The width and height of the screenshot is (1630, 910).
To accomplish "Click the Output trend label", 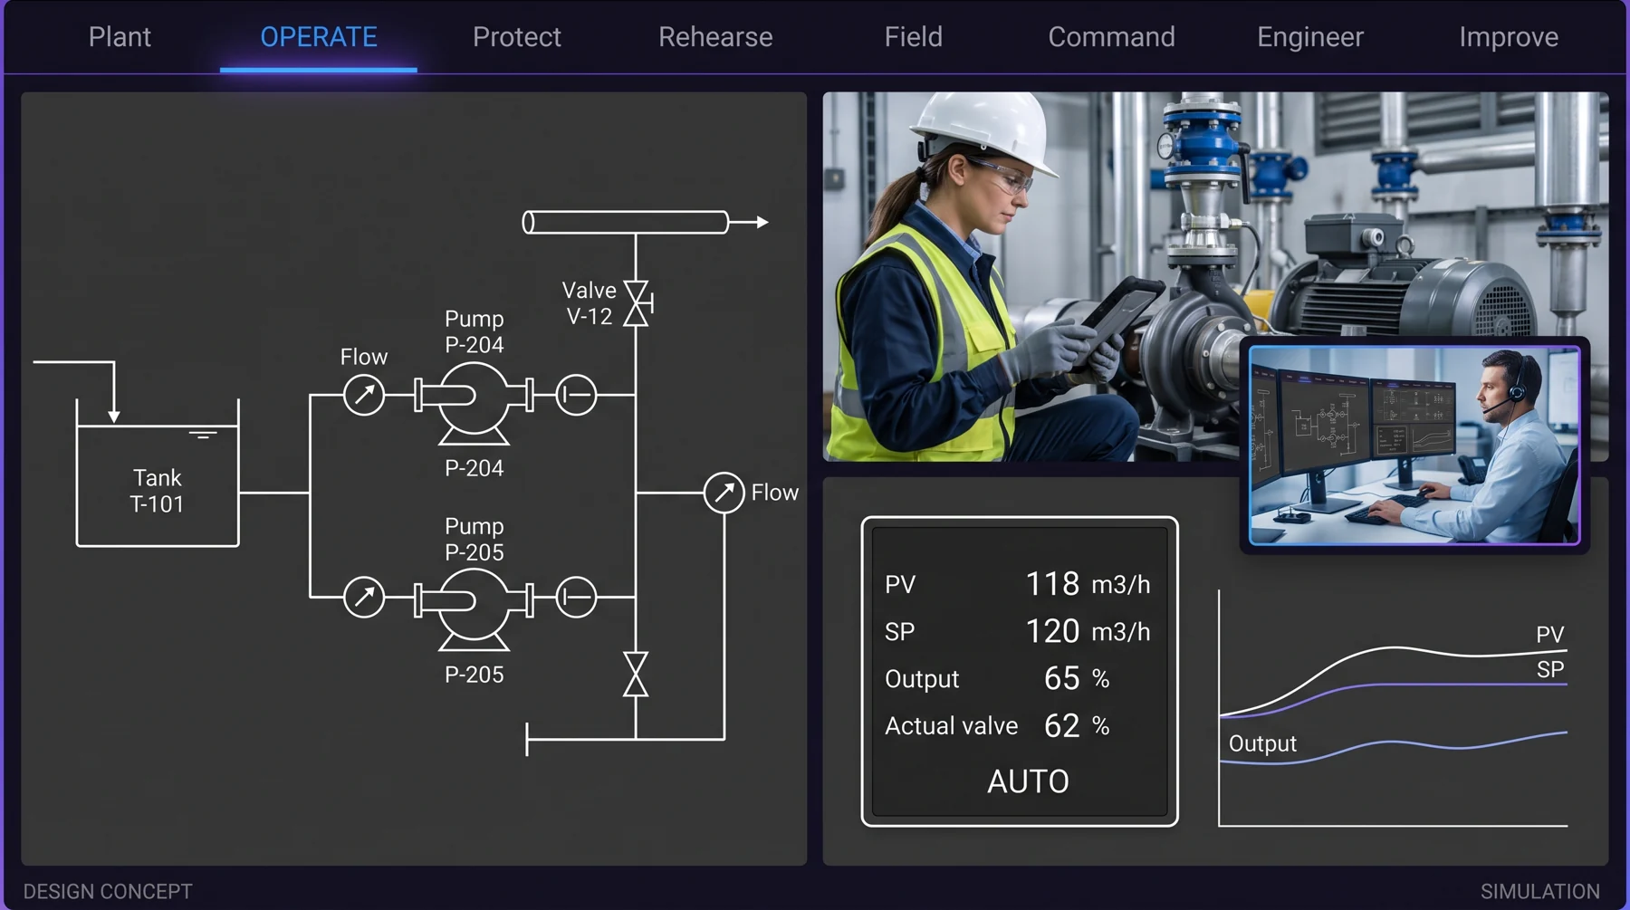I will click(1262, 744).
